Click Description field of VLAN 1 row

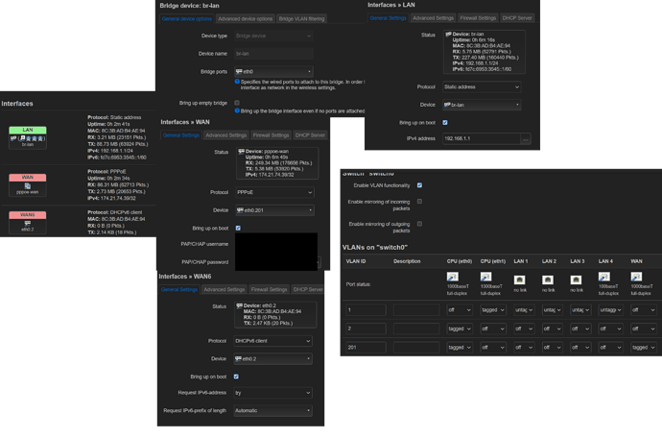tap(416, 310)
